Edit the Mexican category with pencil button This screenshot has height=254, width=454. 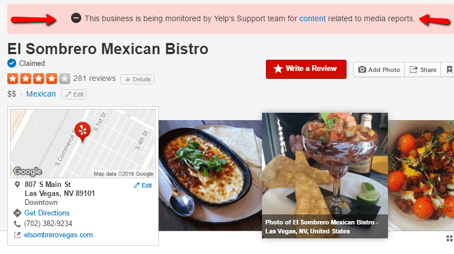[x=74, y=94]
